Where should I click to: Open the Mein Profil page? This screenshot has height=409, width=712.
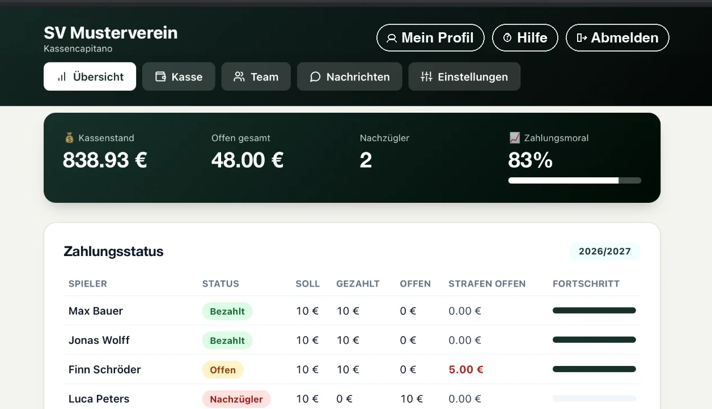(x=430, y=38)
